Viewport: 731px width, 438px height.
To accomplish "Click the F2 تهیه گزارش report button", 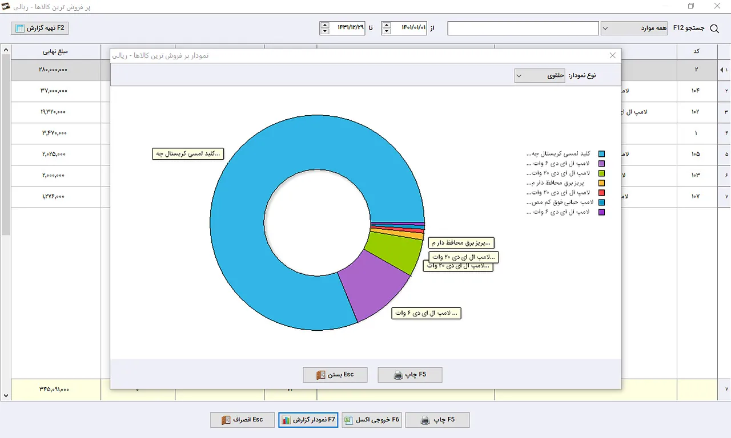I will click(39, 28).
